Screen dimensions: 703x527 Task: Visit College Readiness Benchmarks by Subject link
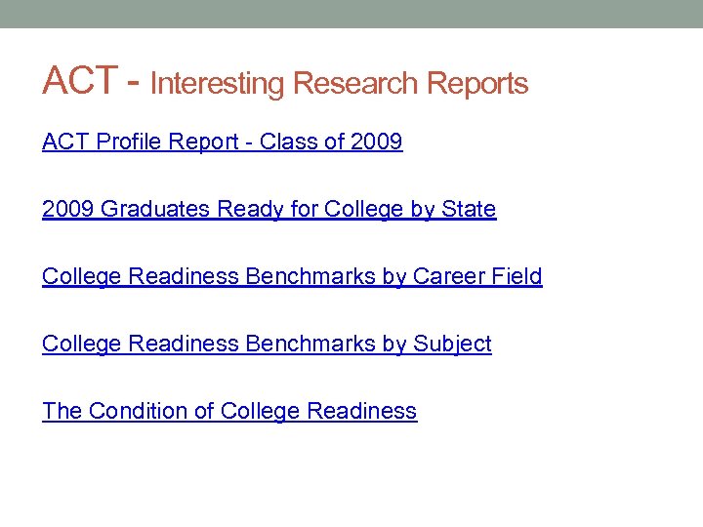266,345
